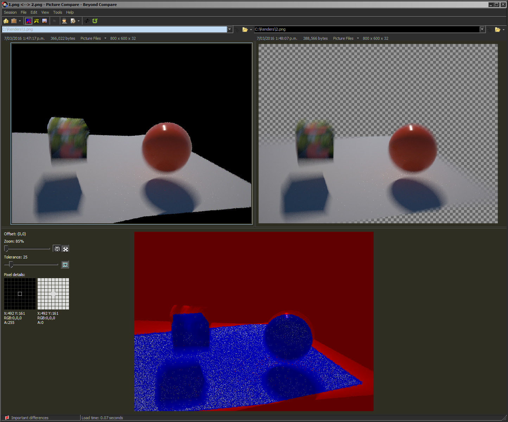Click the right path field C:\Renders\2.png
Viewport: 508px width, 422px height.
tap(367, 30)
